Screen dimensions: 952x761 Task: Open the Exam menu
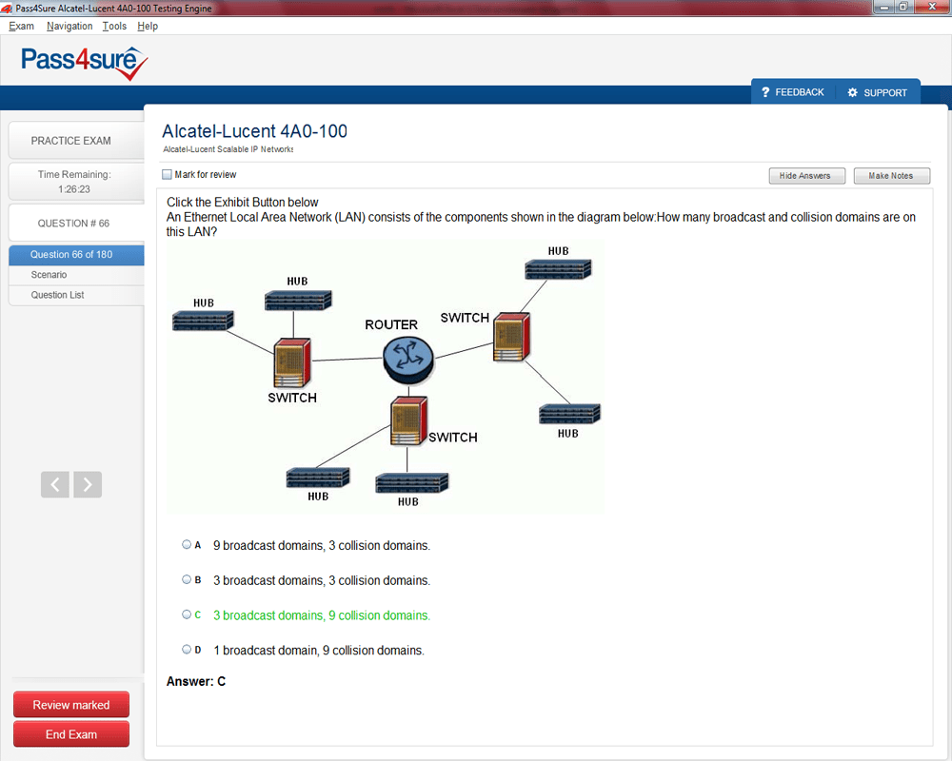coord(21,27)
